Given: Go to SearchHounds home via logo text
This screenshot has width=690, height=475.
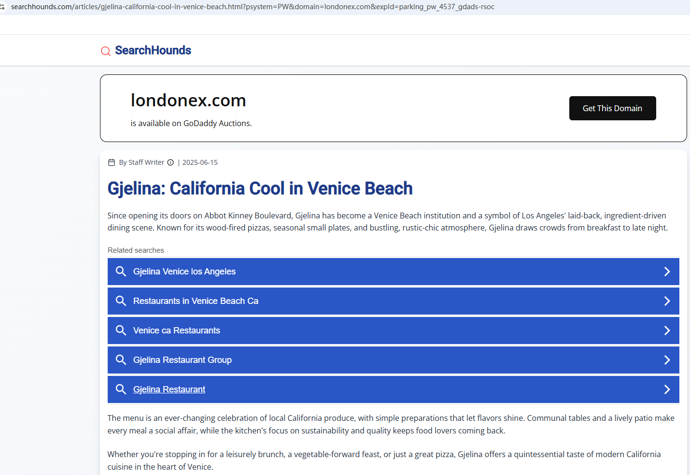Looking at the screenshot, I should pyautogui.click(x=153, y=50).
